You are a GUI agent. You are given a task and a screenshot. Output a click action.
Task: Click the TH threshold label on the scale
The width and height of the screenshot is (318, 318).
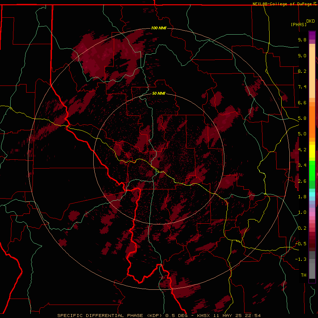pos(304,275)
